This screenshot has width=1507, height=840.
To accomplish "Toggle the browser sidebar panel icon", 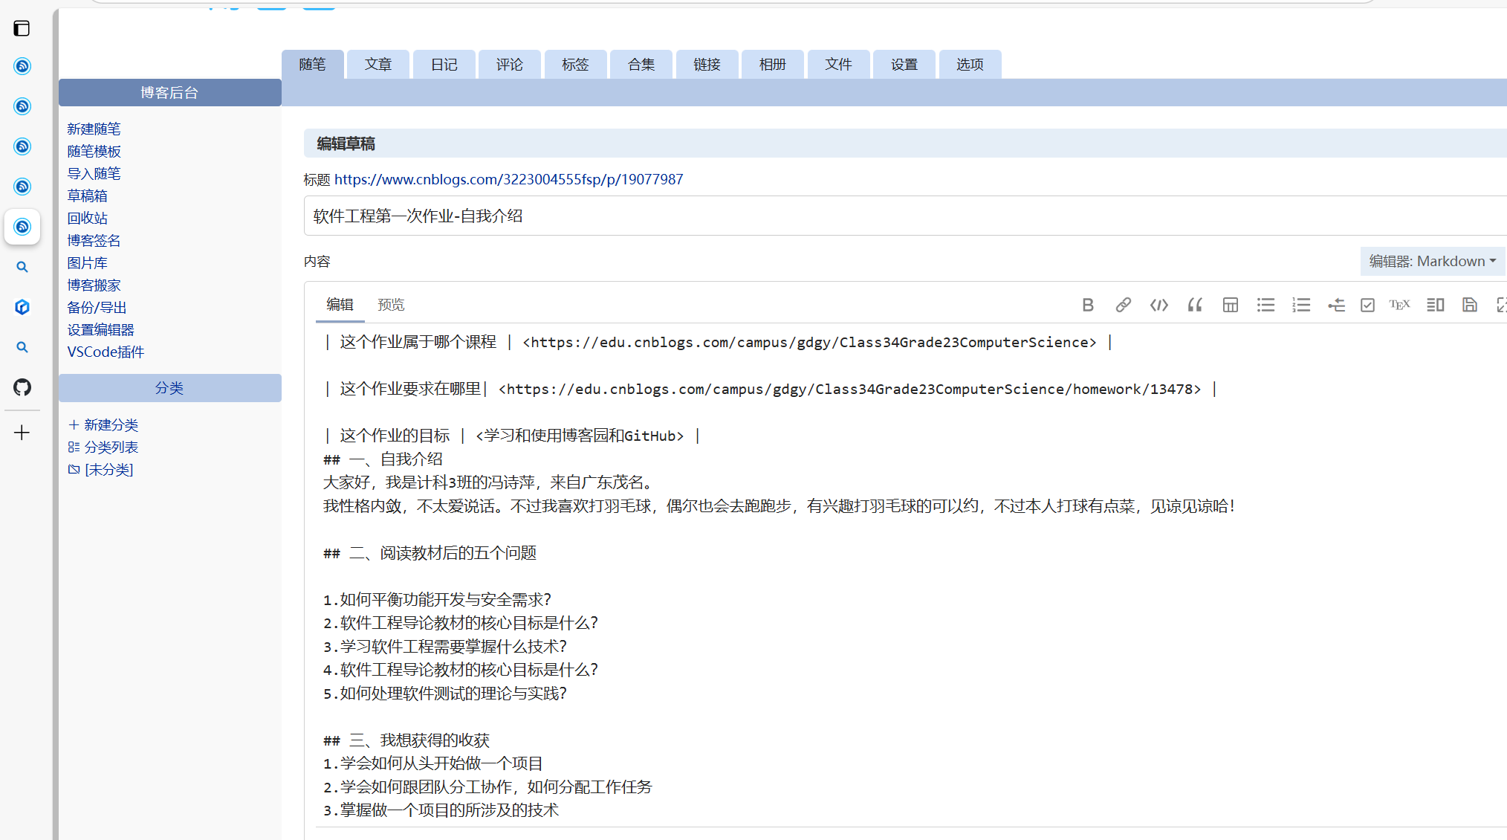I will (x=22, y=28).
